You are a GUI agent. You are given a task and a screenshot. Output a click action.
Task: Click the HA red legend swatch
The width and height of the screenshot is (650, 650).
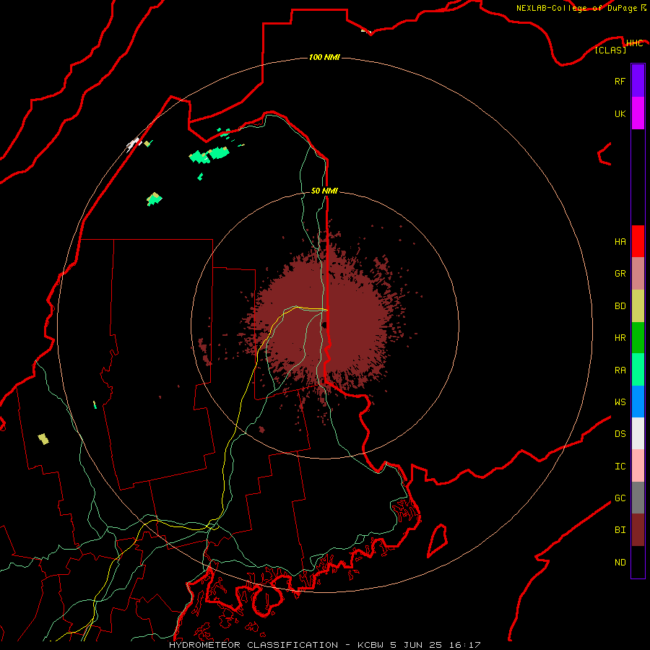point(638,241)
